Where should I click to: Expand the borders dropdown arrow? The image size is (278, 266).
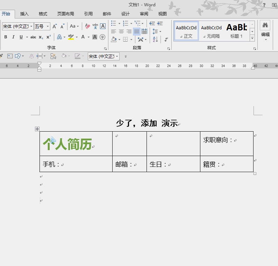131,39
